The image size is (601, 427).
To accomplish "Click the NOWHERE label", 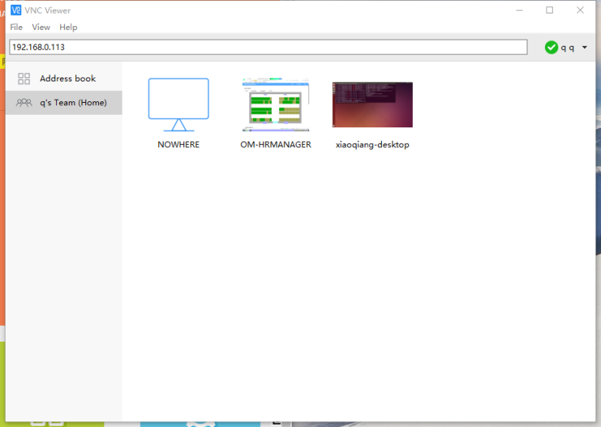I will pos(179,145).
